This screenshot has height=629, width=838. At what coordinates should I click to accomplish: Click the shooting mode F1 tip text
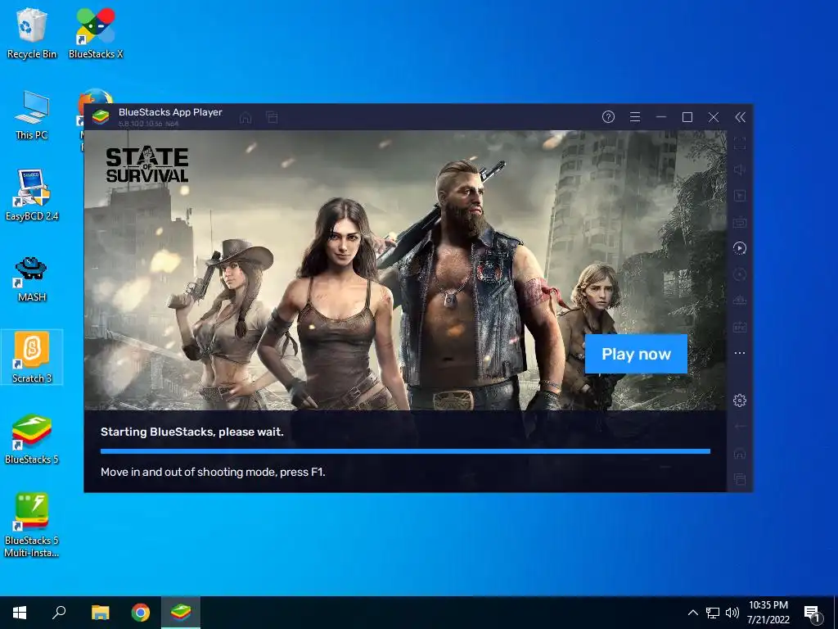click(213, 472)
